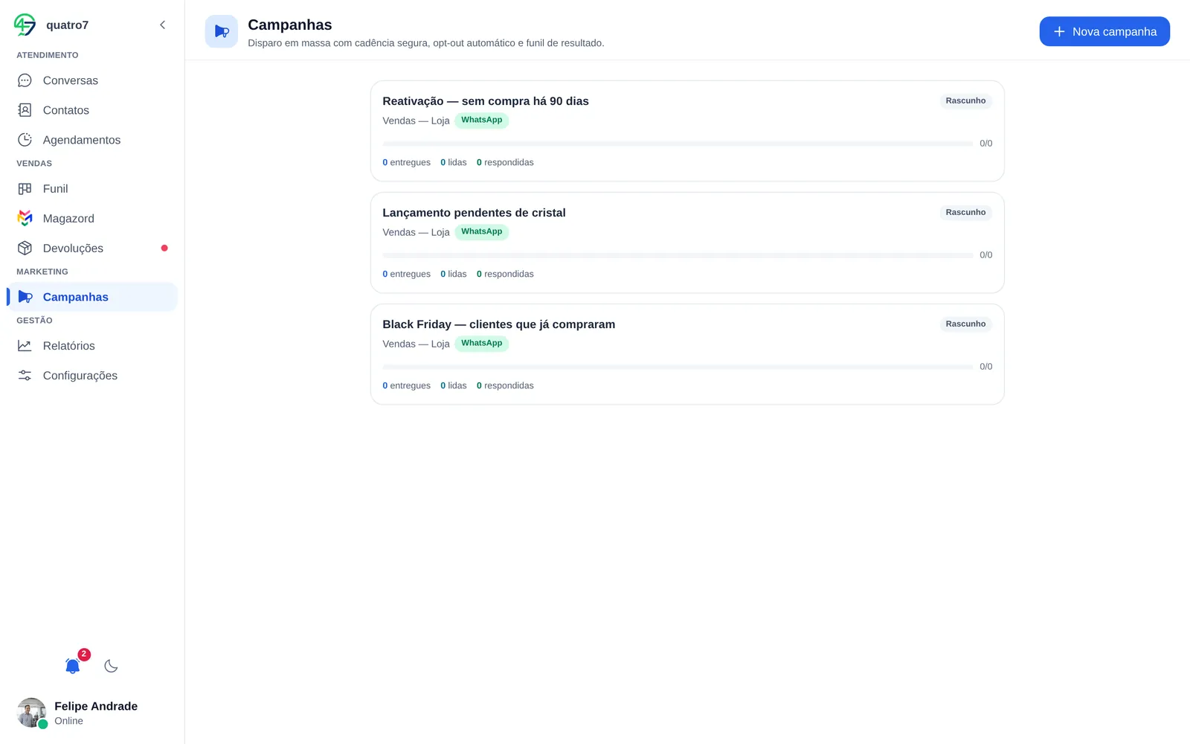The height and width of the screenshot is (744, 1190).
Task: Click WhatsApp tag on Black Friday campaign
Action: tap(482, 344)
